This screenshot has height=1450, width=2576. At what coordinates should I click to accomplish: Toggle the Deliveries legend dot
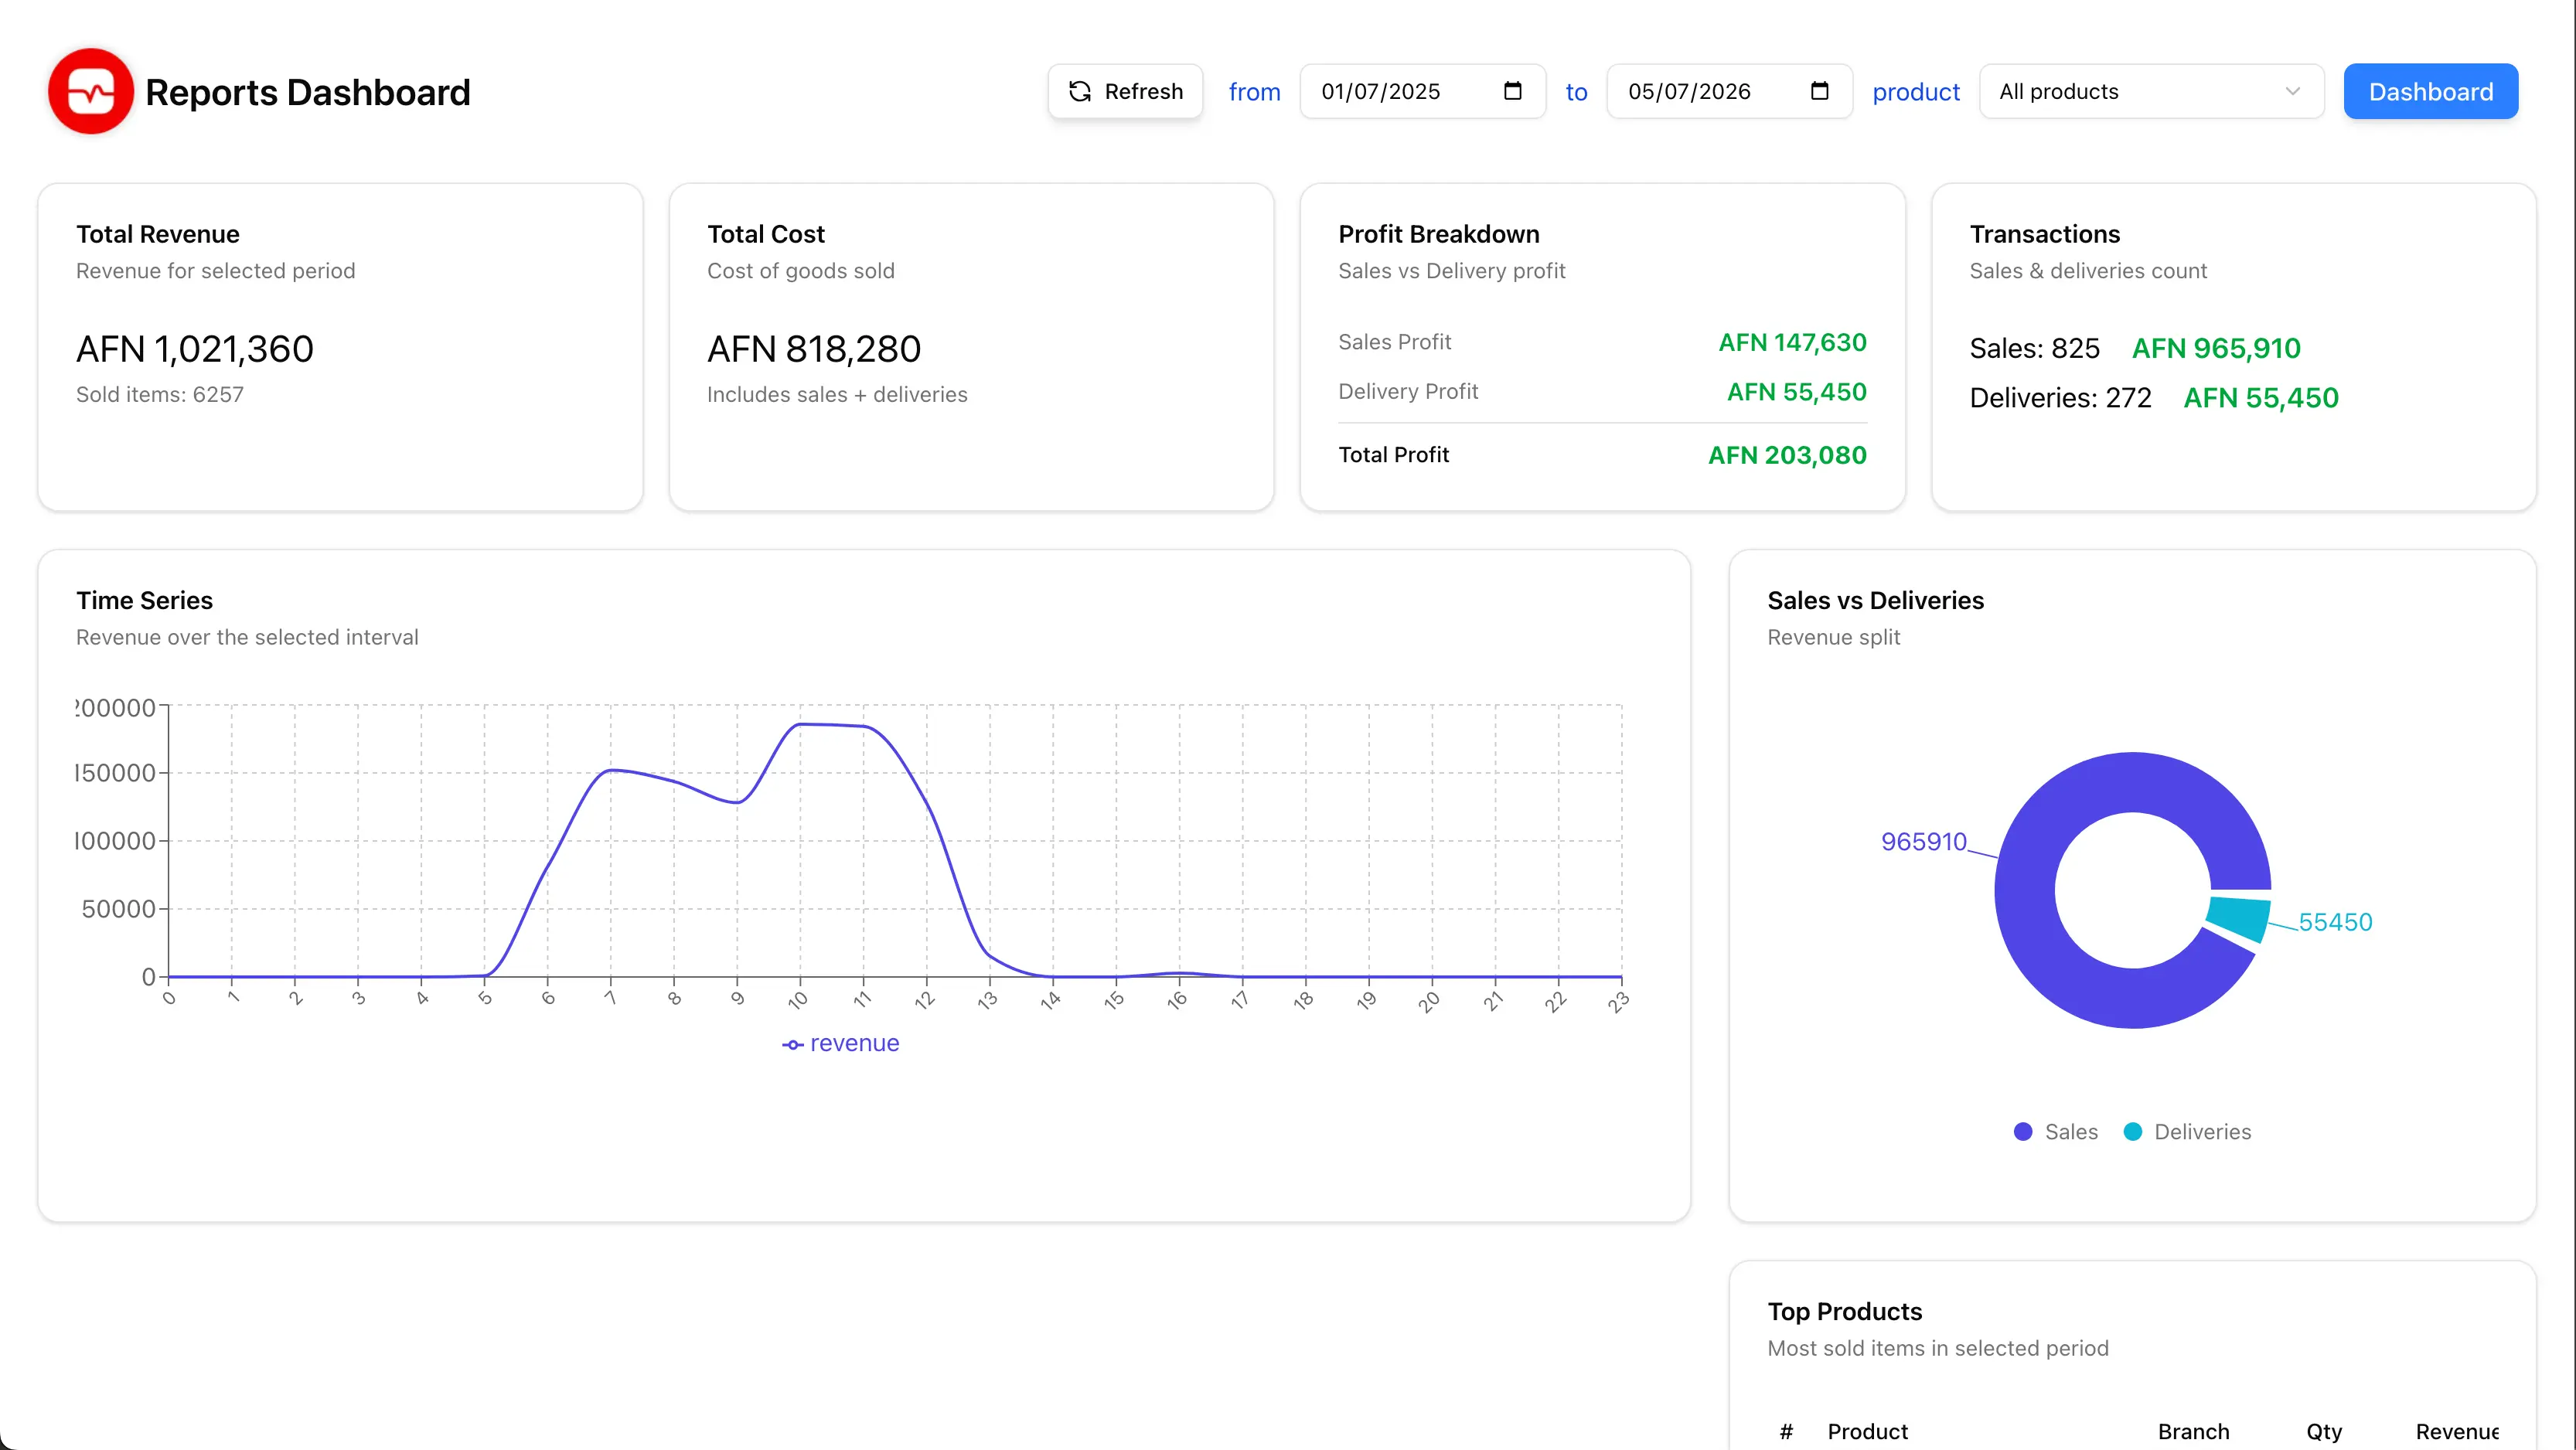(x=2132, y=1132)
